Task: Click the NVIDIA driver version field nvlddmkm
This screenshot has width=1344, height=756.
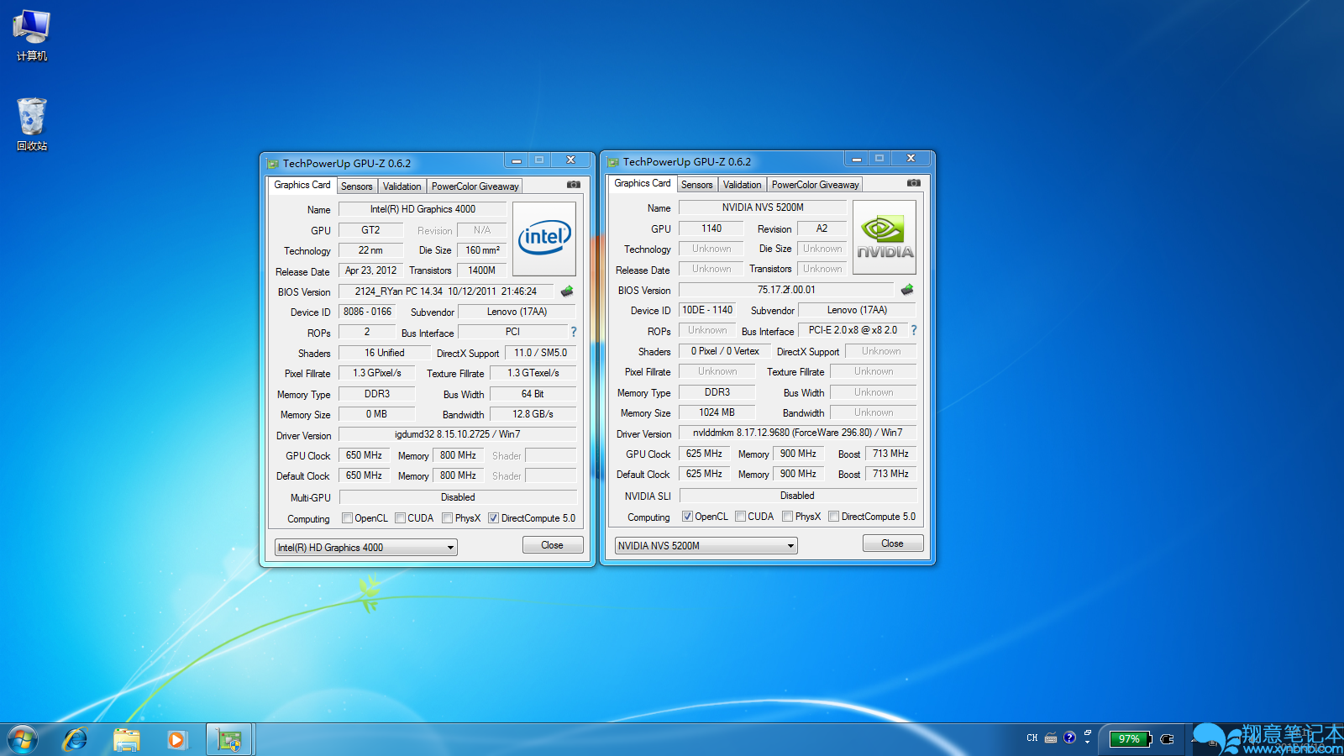Action: (x=797, y=433)
